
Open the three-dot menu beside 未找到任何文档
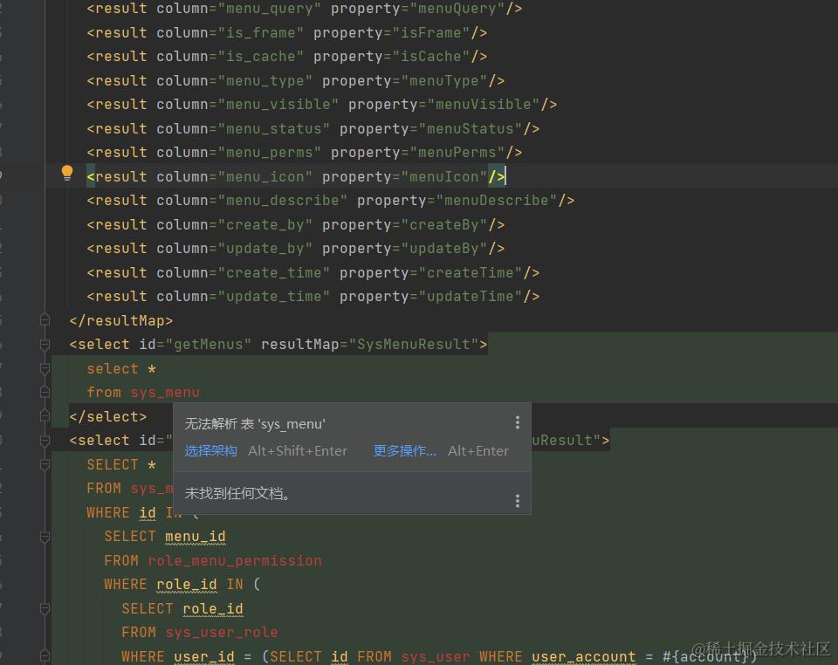click(x=518, y=501)
